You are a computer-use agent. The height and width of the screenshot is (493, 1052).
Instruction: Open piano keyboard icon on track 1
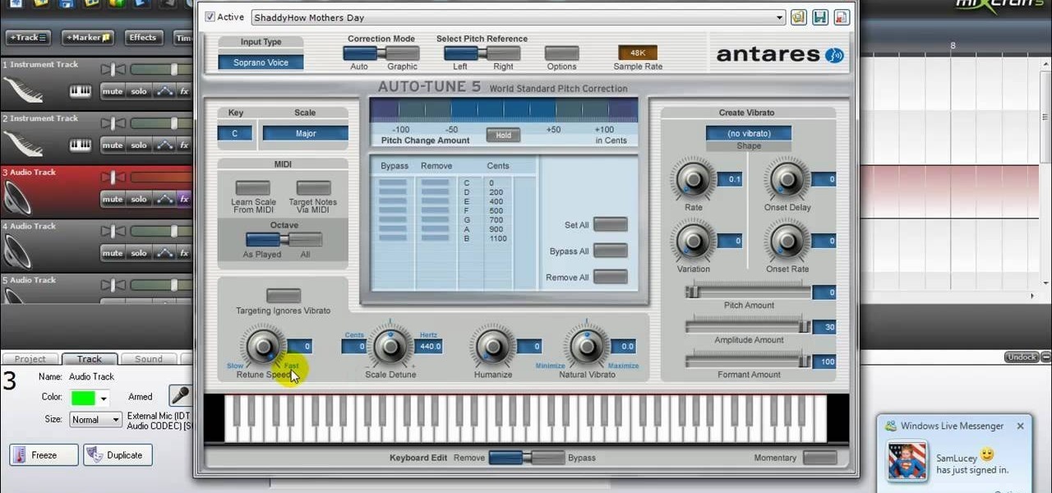(x=80, y=91)
